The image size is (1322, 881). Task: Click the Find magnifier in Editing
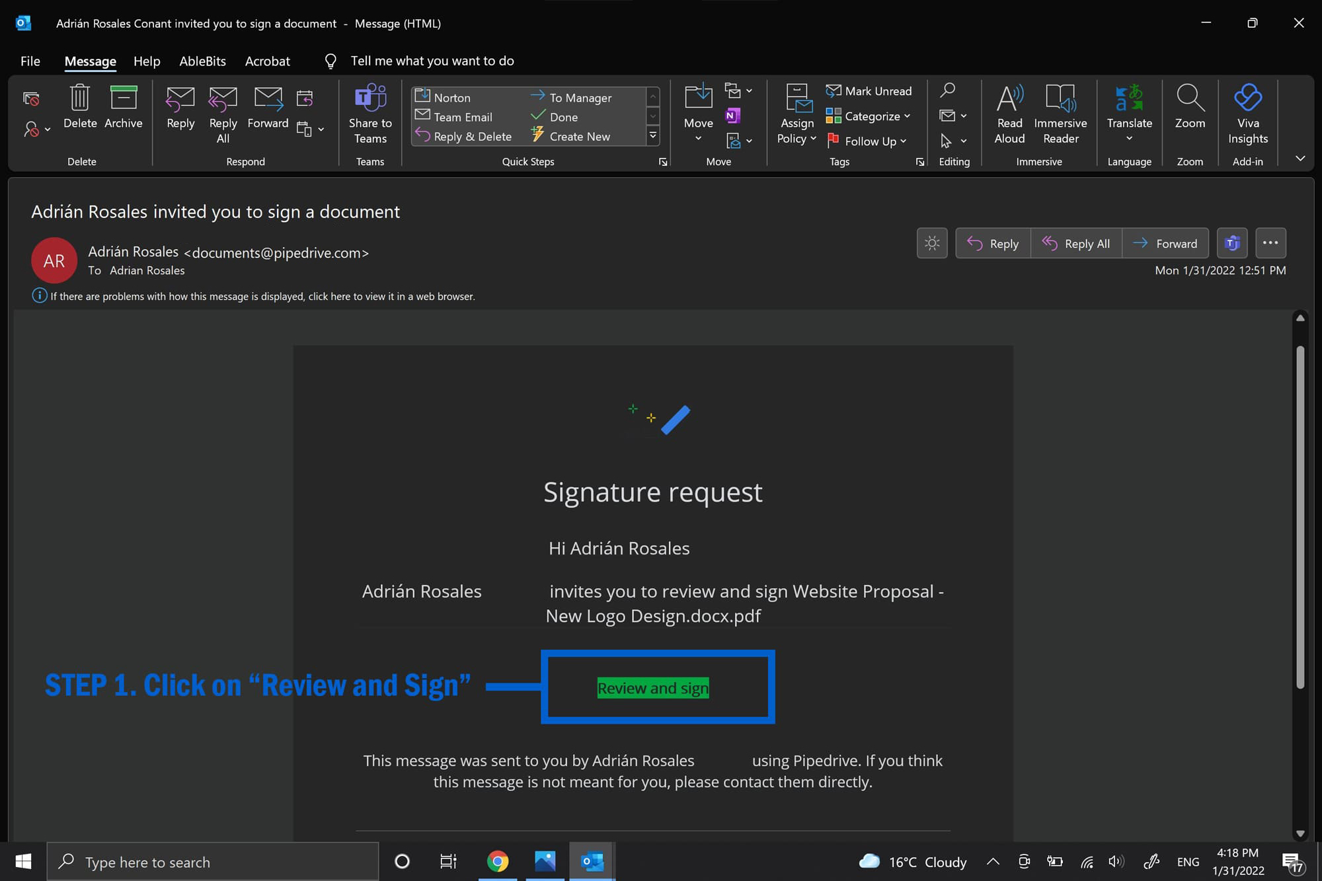coord(947,90)
